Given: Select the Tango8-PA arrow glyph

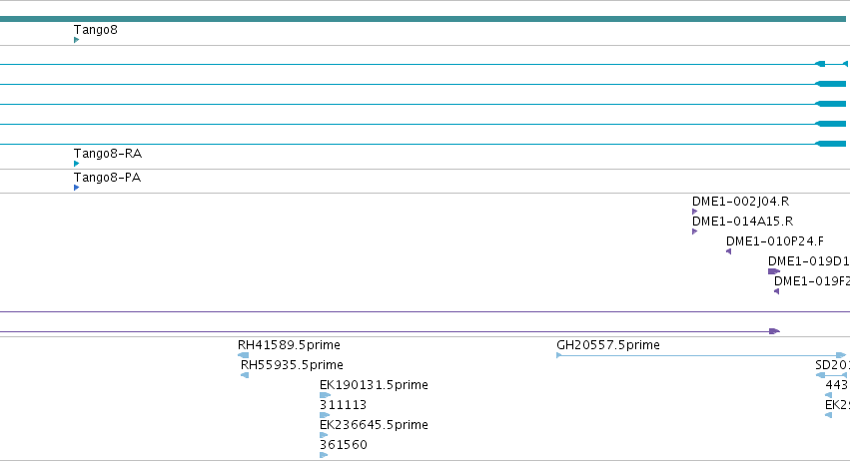Looking at the screenshot, I should coord(77,188).
